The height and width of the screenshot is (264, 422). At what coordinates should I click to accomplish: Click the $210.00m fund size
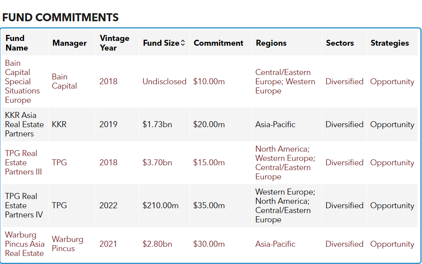(x=161, y=205)
